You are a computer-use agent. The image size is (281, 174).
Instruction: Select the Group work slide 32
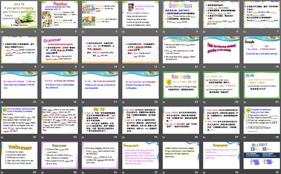140,155
